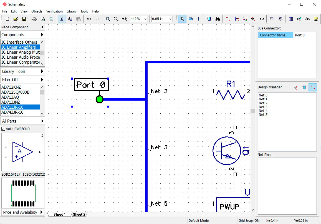
Task: Click the binoculars search icon
Action: coord(218,19)
